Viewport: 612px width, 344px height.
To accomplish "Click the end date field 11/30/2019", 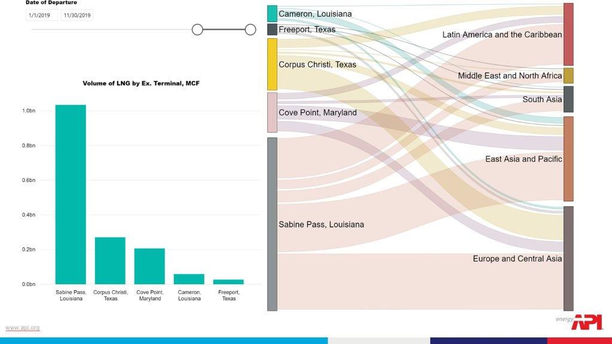I will 76,16.
